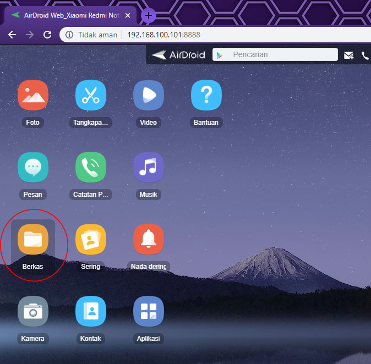Open the Kontak contacts icon

(x=91, y=312)
